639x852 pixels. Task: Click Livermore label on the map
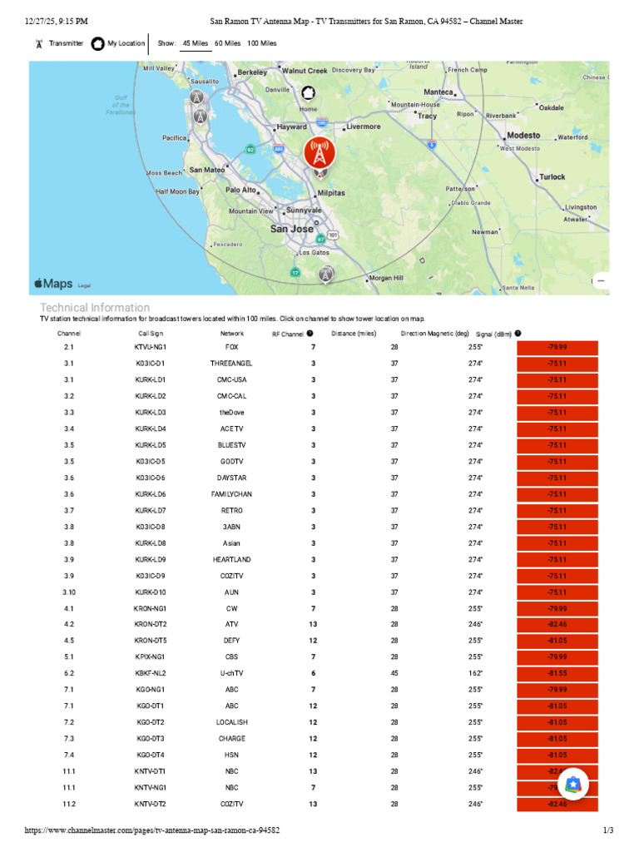click(x=364, y=126)
